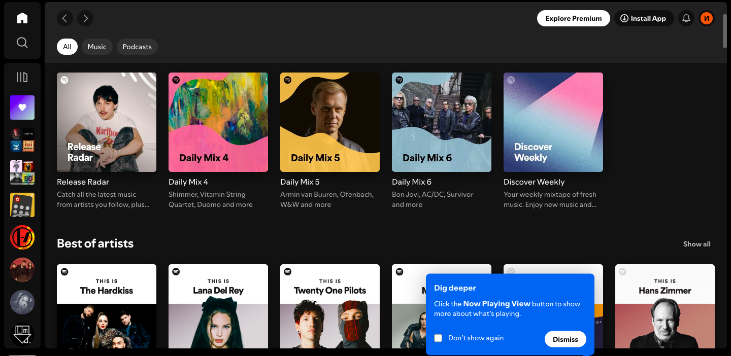731x356 pixels.
Task: Open the Daily Mix 4 cover
Action: (x=218, y=122)
